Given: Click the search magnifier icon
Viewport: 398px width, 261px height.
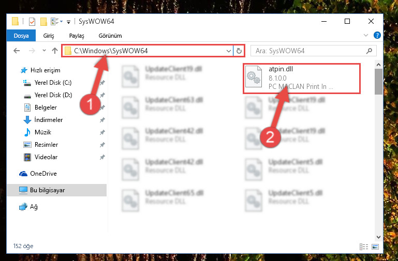Looking at the screenshot, I should coord(370,51).
